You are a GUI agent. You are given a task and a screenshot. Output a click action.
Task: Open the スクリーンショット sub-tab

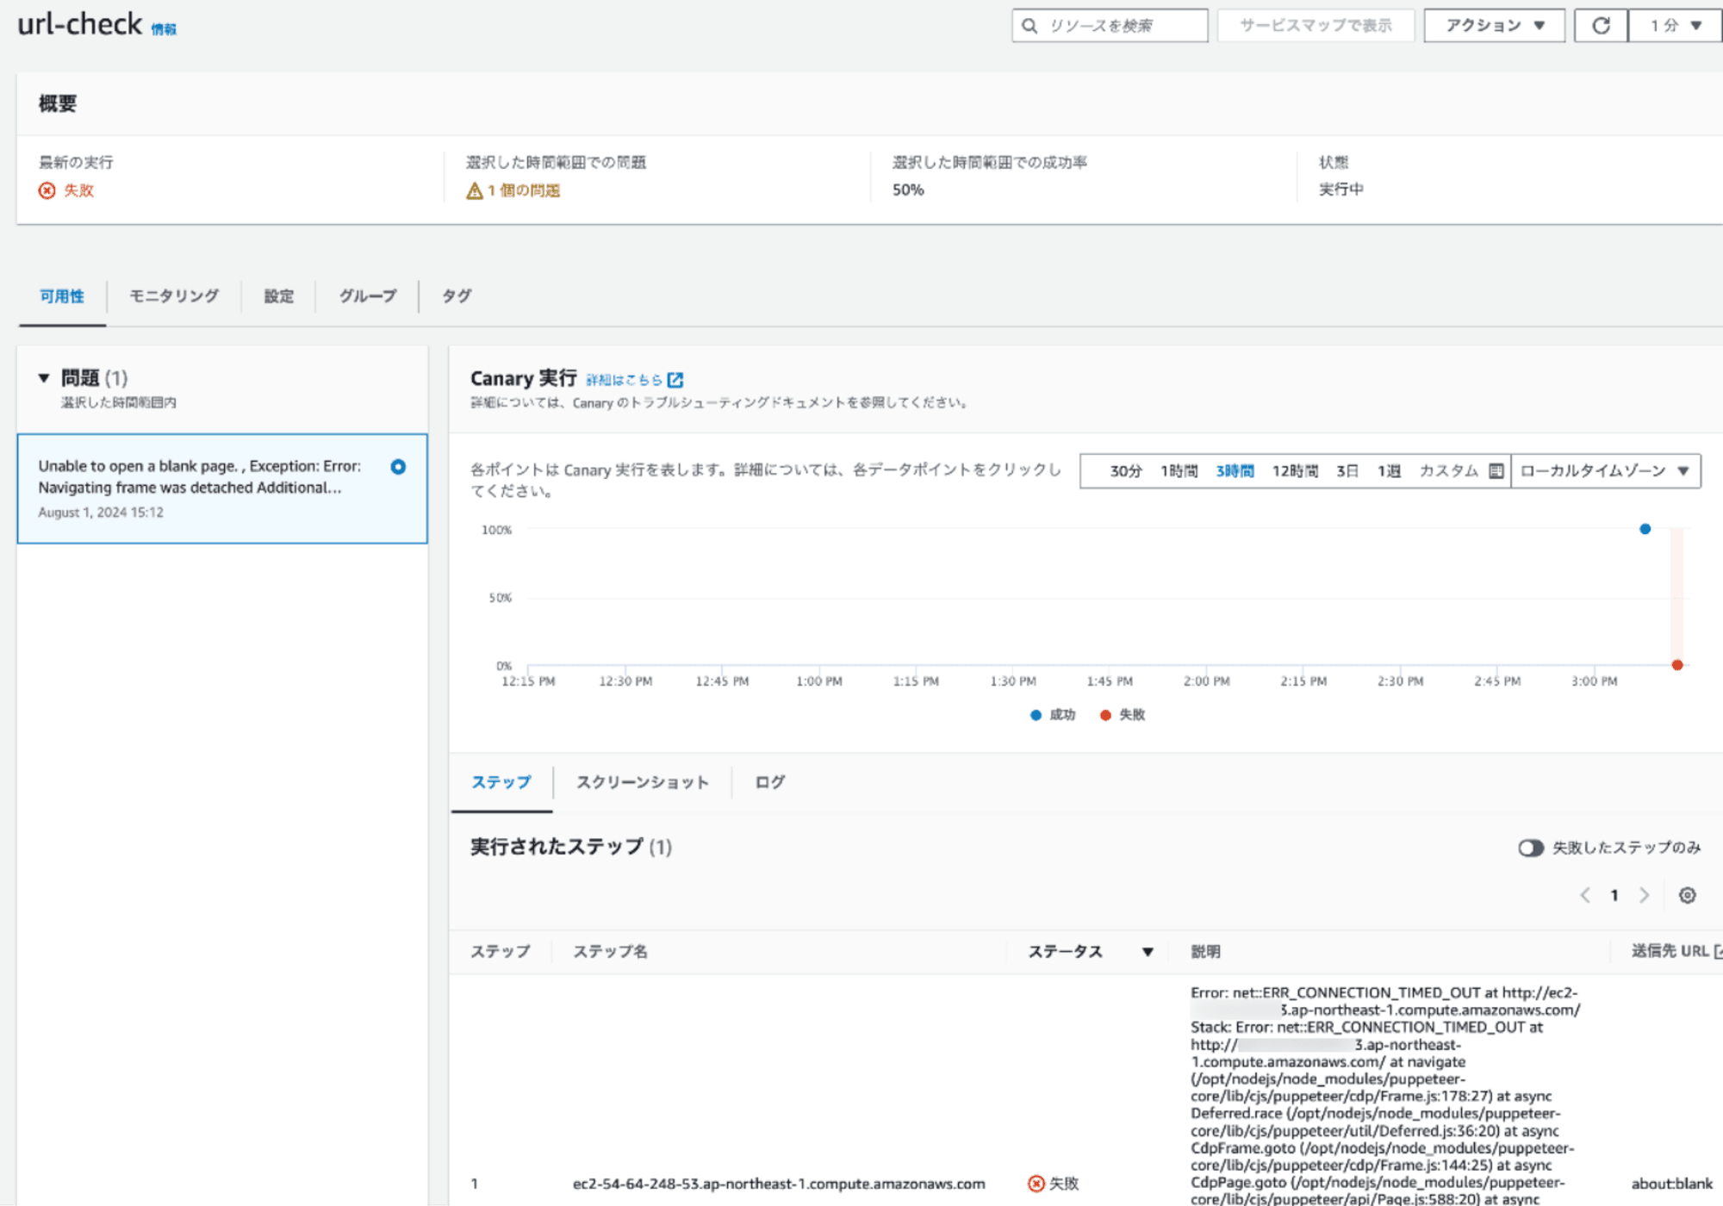[x=643, y=782]
